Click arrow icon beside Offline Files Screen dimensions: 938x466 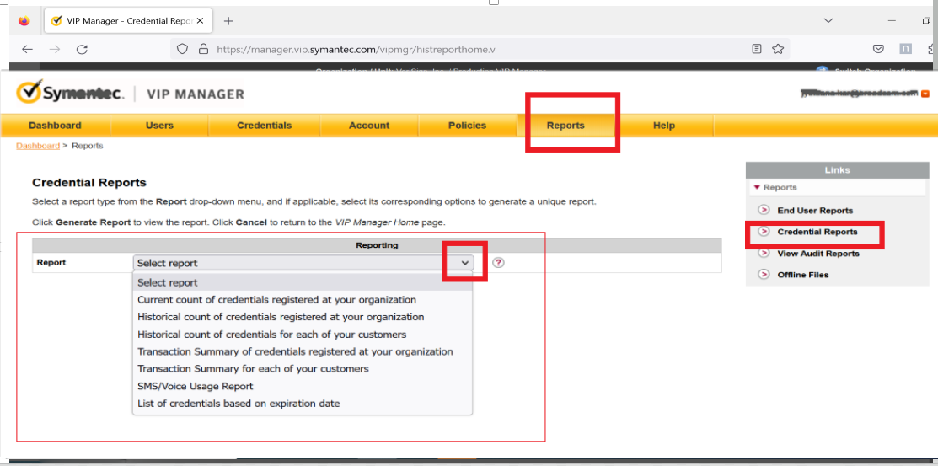point(764,275)
